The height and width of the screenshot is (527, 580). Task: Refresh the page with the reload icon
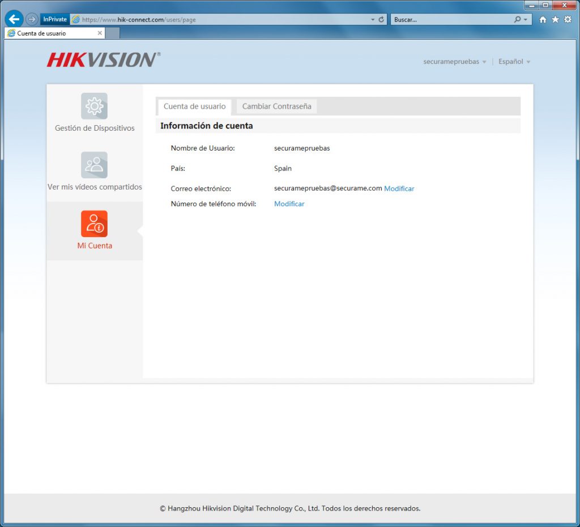tap(381, 20)
